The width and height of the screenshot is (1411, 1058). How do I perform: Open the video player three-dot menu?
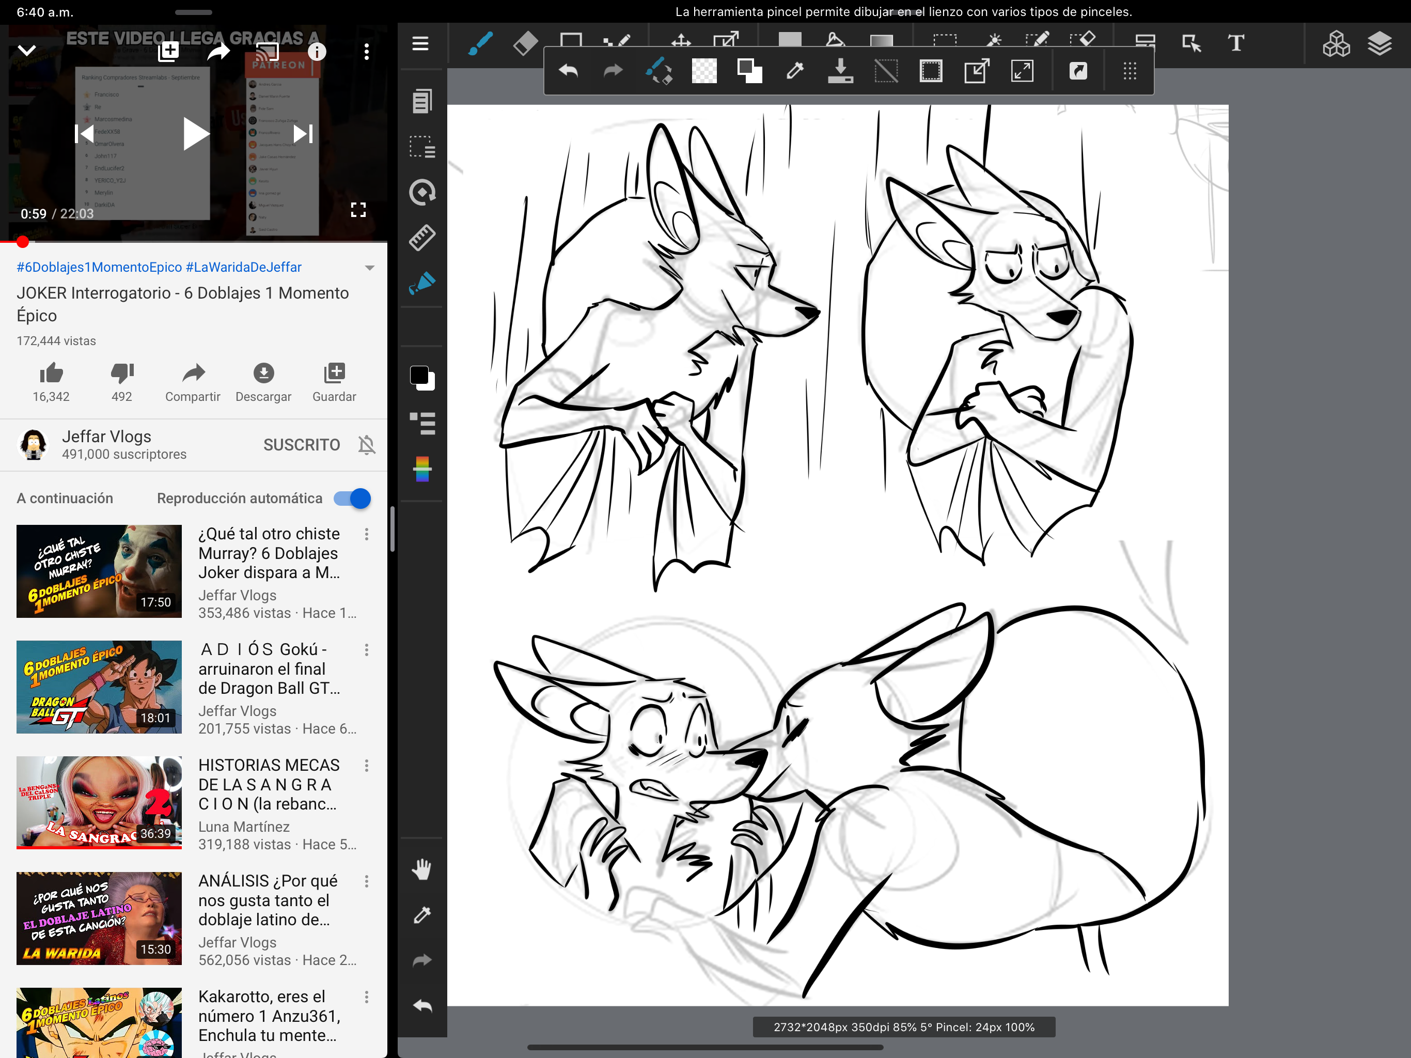click(x=367, y=52)
